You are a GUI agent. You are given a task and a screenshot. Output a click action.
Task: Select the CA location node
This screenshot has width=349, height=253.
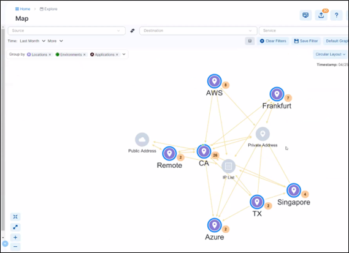click(x=204, y=151)
